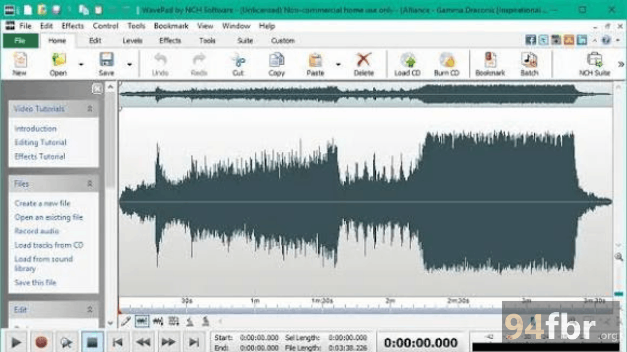The image size is (627, 352).
Task: Click the Fast Forward button
Action: tap(168, 342)
